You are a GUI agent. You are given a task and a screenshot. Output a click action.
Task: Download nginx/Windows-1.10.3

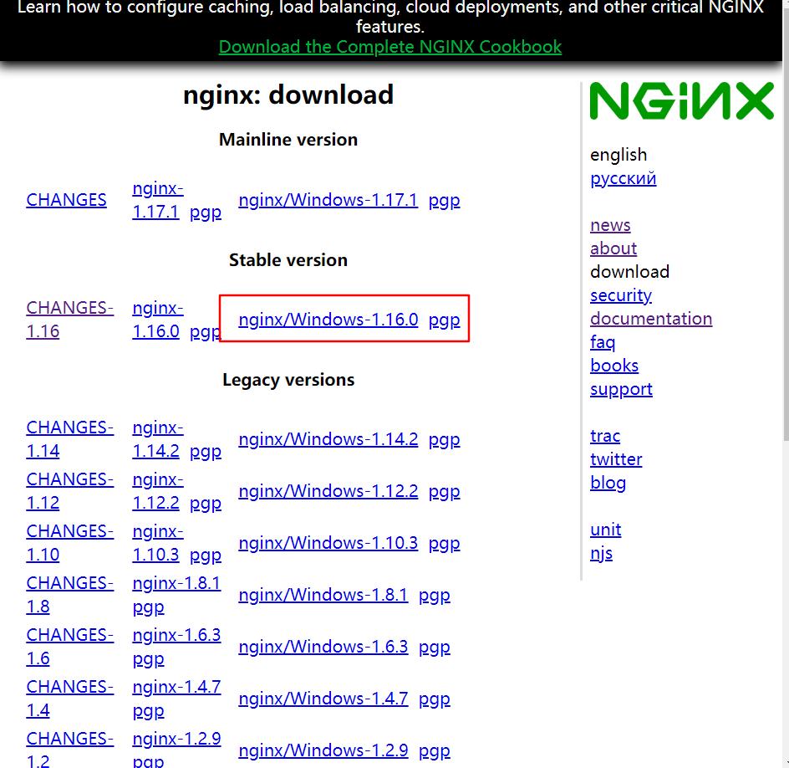click(x=328, y=543)
